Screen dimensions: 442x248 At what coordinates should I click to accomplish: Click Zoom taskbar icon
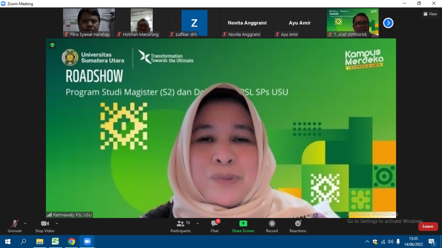click(x=87, y=241)
